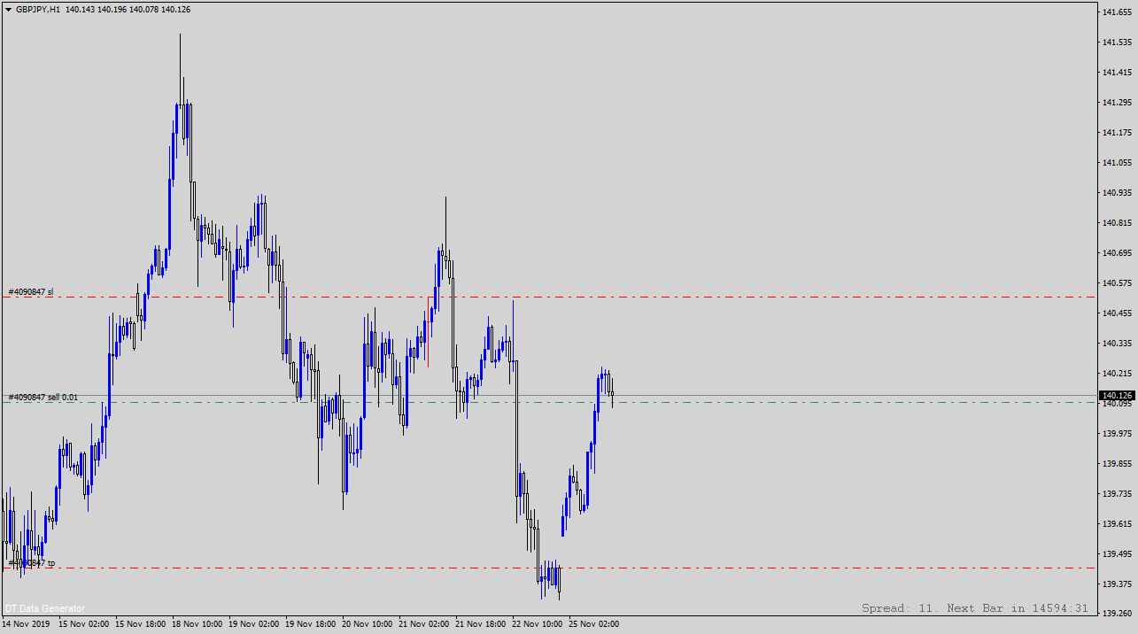Click the 22 Nov 10:00 time label
Viewport: 1138px width, 634px height.
click(x=537, y=623)
